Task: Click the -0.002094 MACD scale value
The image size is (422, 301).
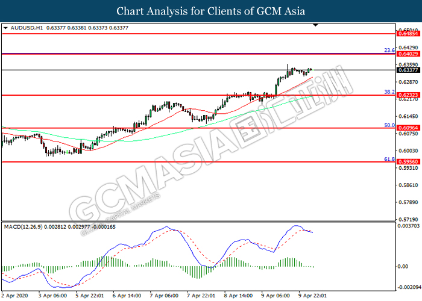Action: tap(409, 287)
